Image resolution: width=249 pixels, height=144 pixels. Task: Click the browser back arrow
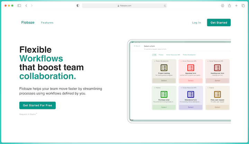coord(27,6)
